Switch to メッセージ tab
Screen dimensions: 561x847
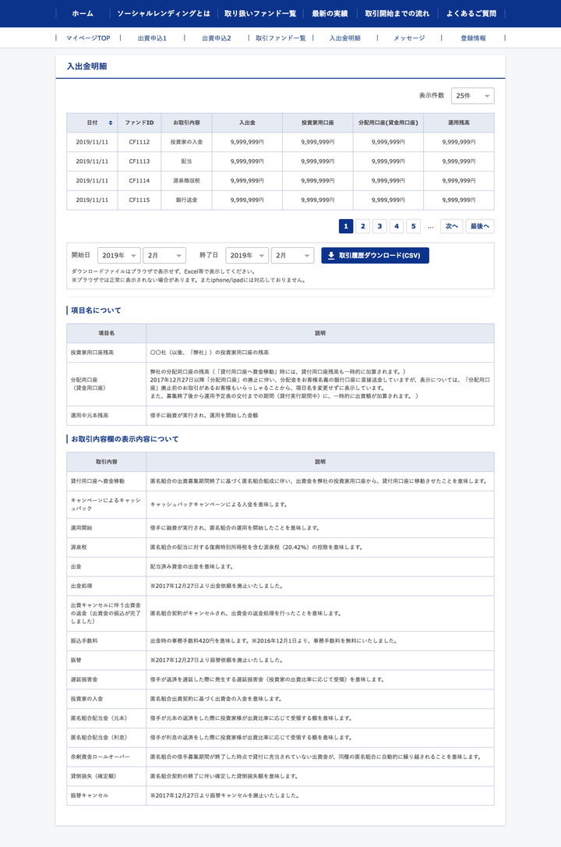pos(409,37)
